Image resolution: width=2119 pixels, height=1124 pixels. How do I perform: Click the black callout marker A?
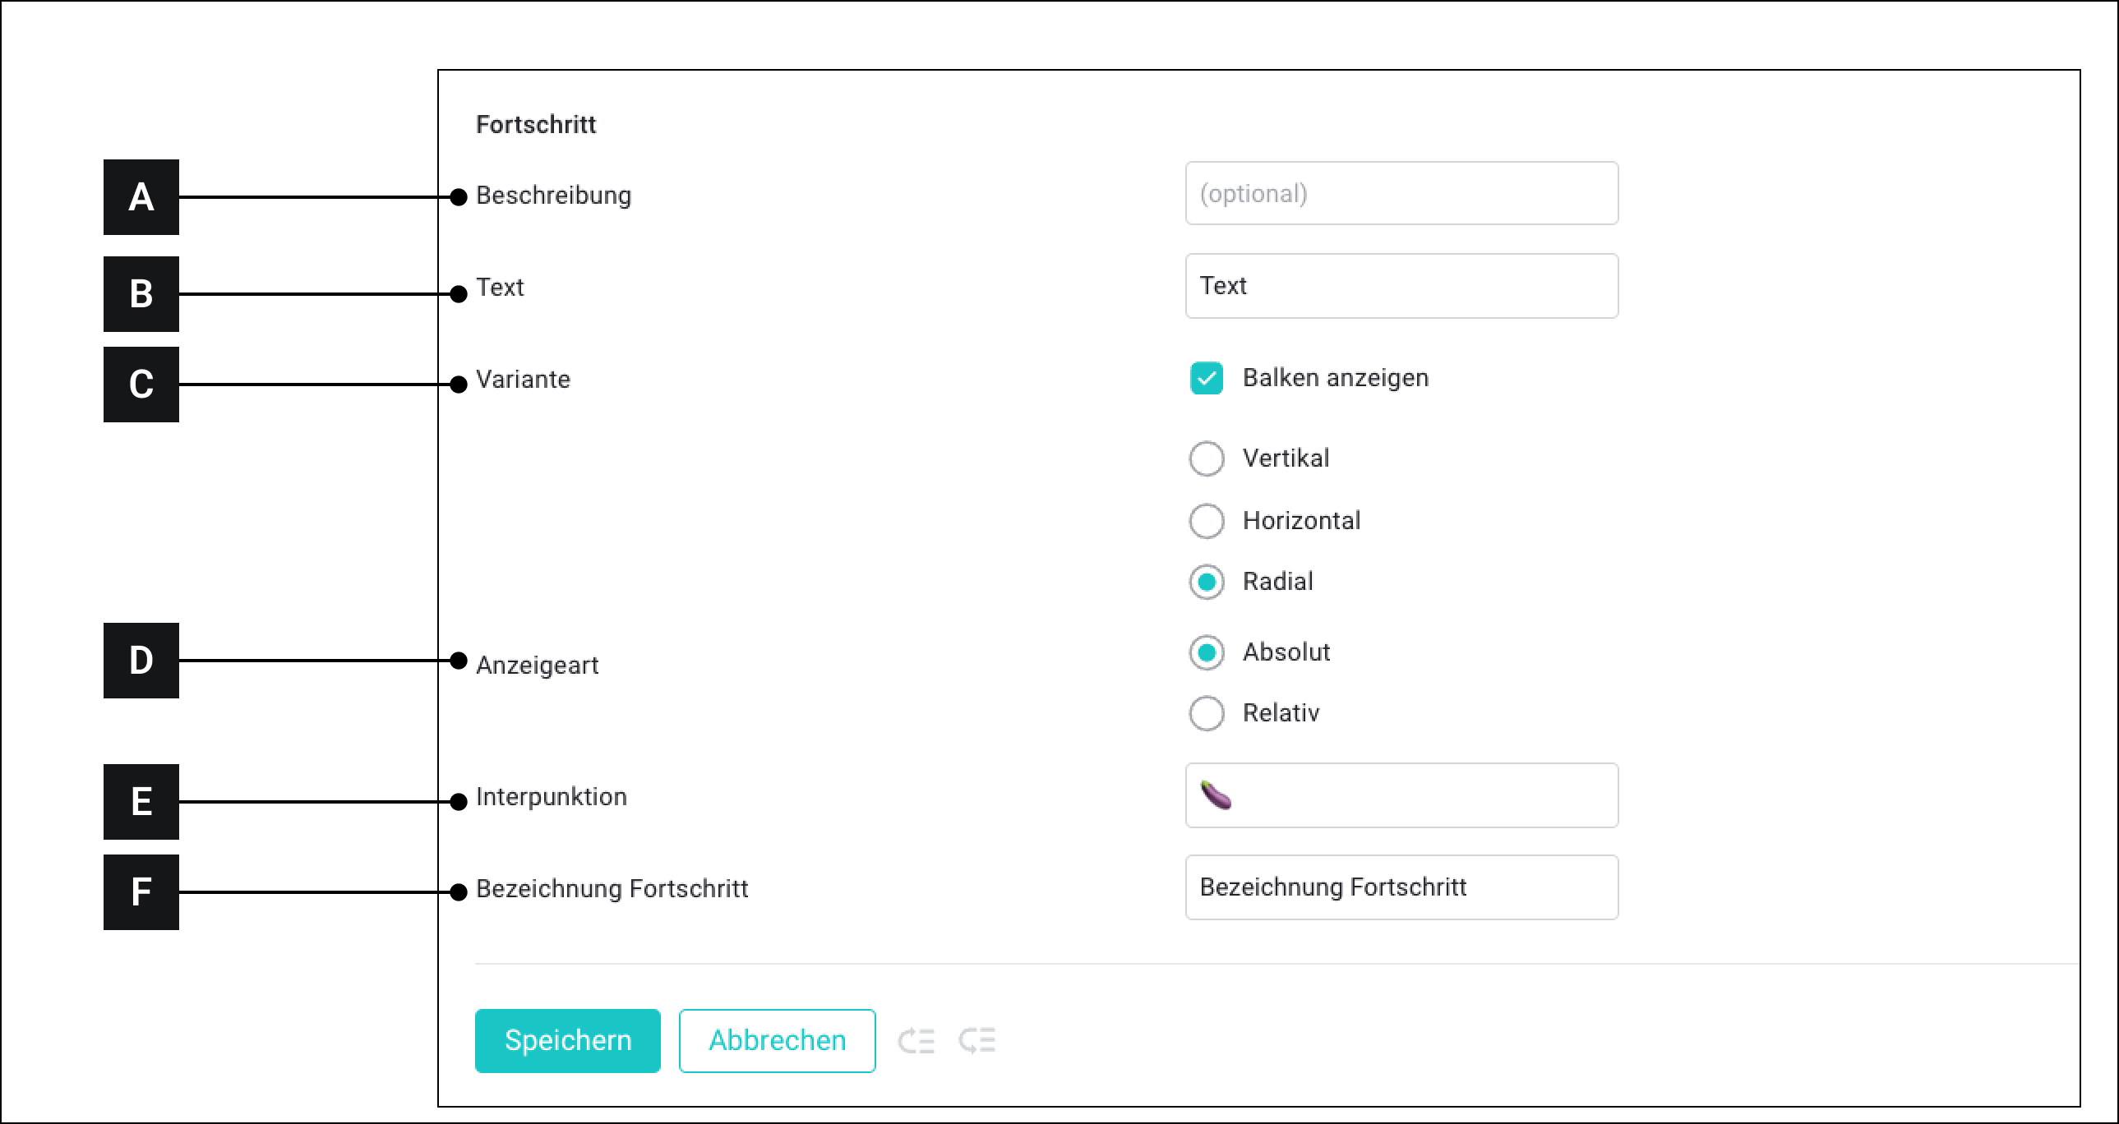click(141, 197)
